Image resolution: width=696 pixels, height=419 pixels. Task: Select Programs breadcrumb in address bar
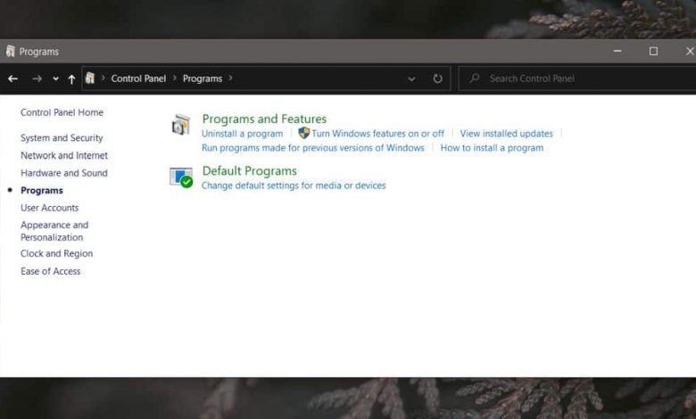click(x=203, y=78)
